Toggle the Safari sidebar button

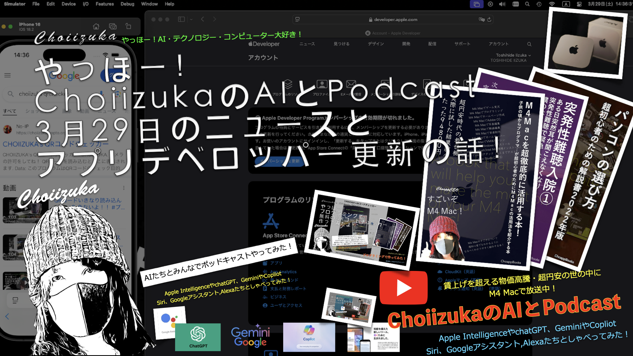(x=181, y=19)
